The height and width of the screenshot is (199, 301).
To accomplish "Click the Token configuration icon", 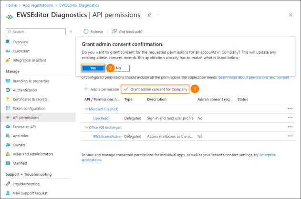I will (8, 109).
